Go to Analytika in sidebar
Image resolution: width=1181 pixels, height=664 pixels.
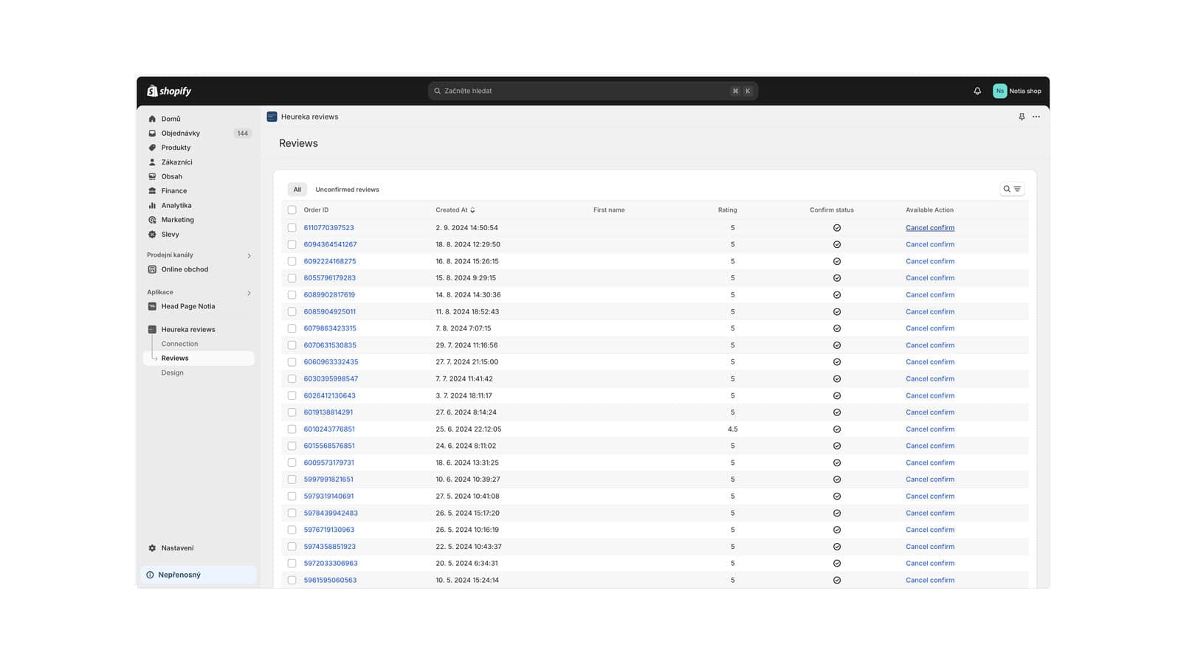pyautogui.click(x=176, y=205)
